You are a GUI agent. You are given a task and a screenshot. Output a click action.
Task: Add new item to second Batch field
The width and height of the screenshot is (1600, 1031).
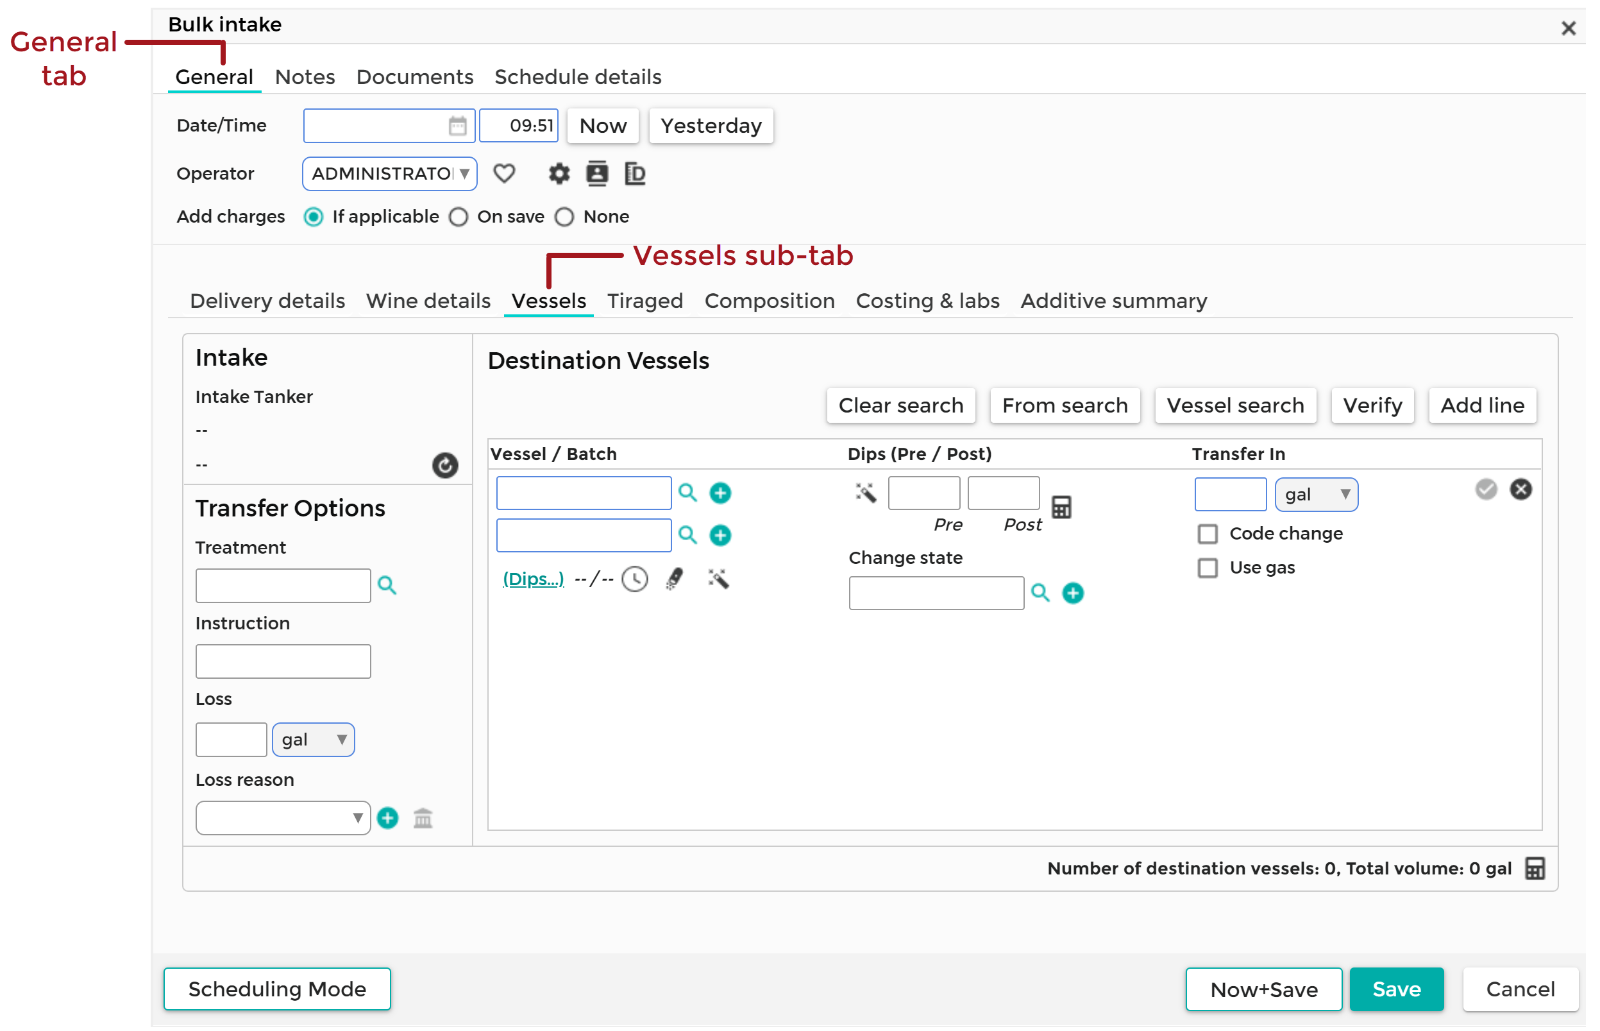click(x=720, y=535)
